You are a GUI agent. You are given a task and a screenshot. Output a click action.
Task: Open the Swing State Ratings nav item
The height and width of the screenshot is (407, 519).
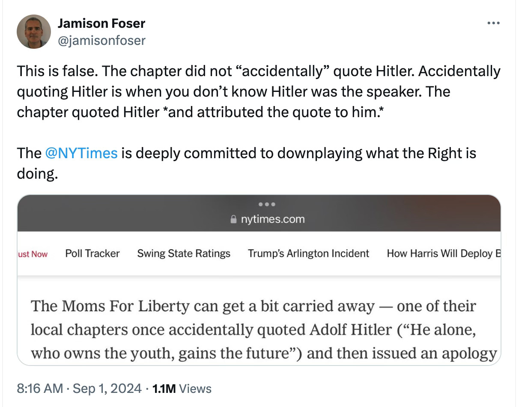[184, 254]
